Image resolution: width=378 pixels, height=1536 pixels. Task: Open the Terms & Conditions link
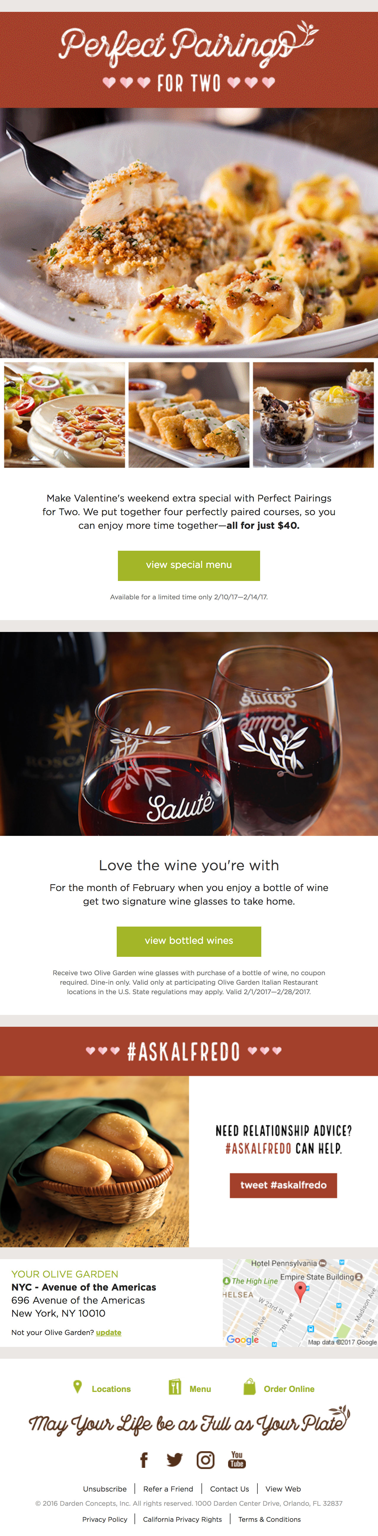270,1519
